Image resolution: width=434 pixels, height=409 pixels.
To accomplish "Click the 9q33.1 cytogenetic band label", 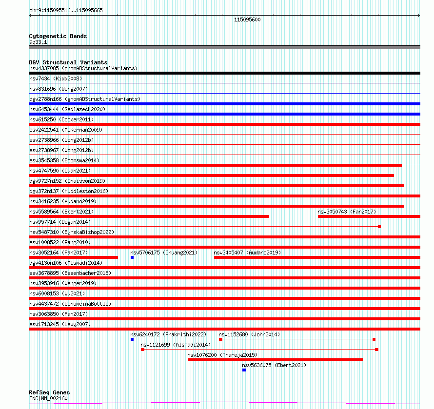I will point(38,42).
